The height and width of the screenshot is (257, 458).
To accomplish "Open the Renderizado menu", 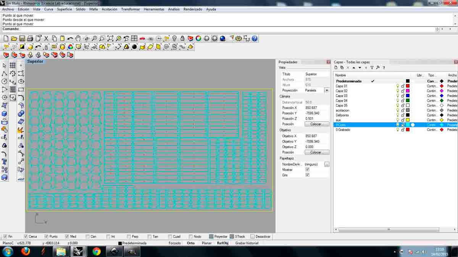I will coord(193,9).
